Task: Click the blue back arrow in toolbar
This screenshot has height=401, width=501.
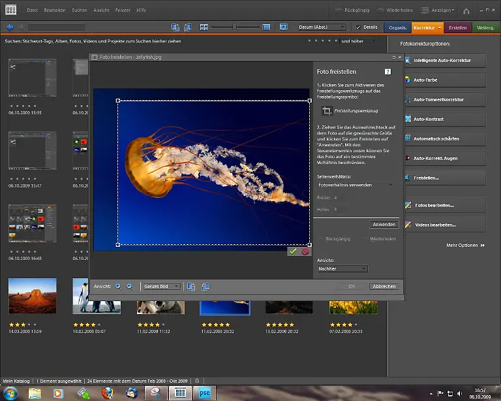Action: coord(9,27)
